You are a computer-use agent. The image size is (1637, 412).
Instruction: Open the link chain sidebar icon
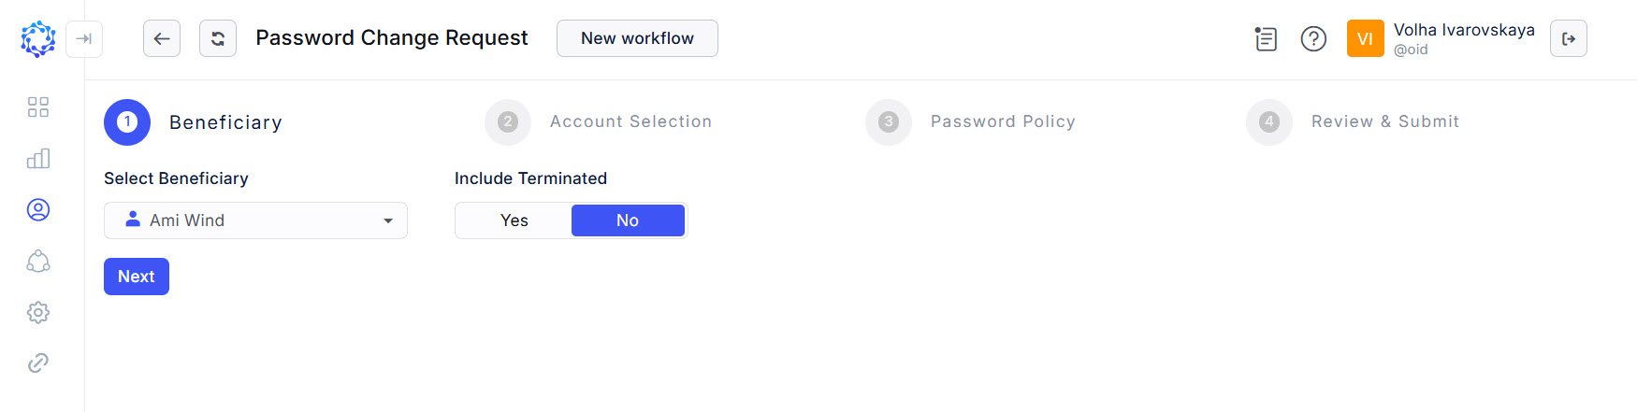click(x=38, y=362)
